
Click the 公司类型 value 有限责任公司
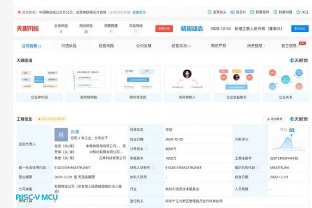tap(88, 189)
